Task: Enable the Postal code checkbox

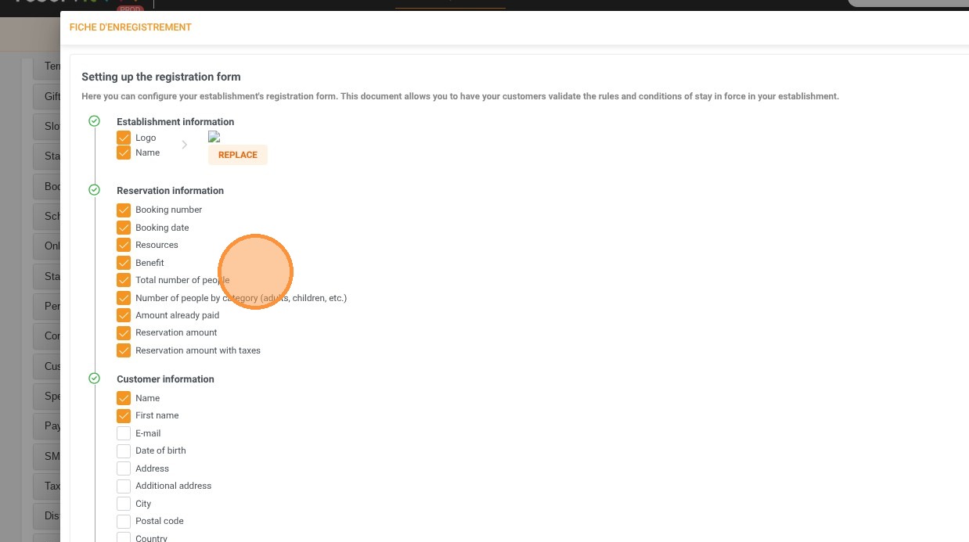Action: click(124, 521)
